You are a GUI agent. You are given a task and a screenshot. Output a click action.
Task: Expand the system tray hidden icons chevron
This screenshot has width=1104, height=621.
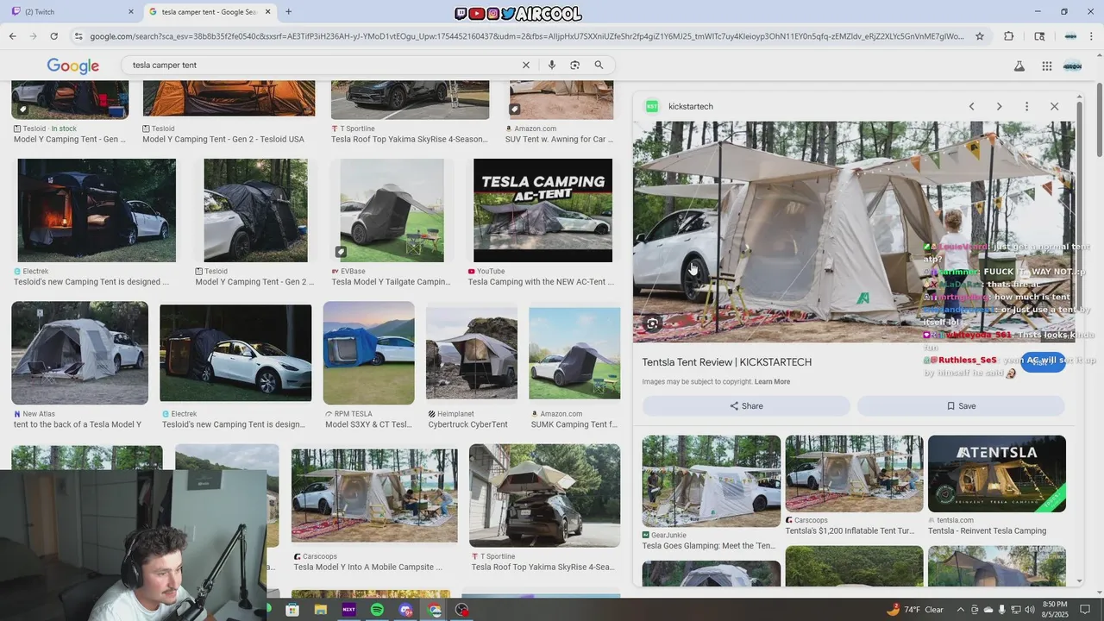coord(963,610)
